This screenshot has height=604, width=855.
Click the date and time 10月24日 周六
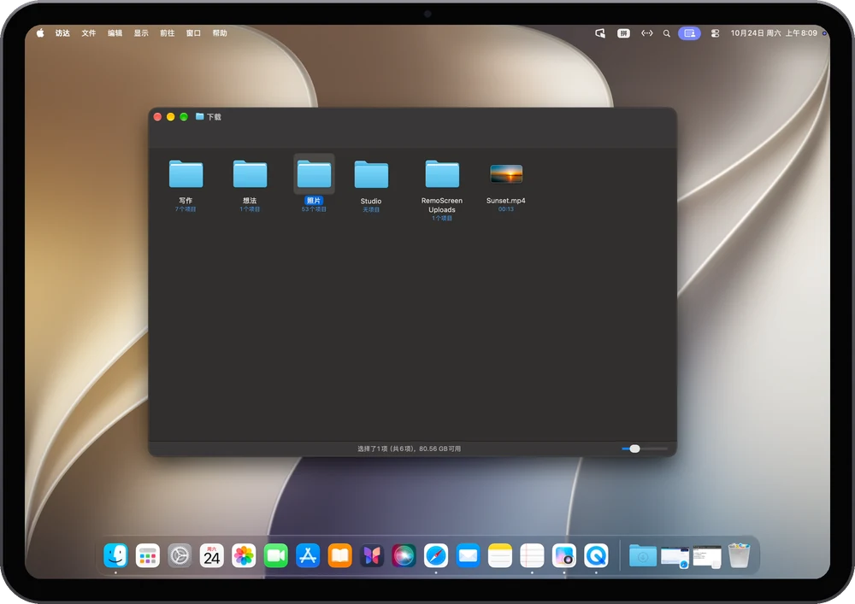coord(774,33)
